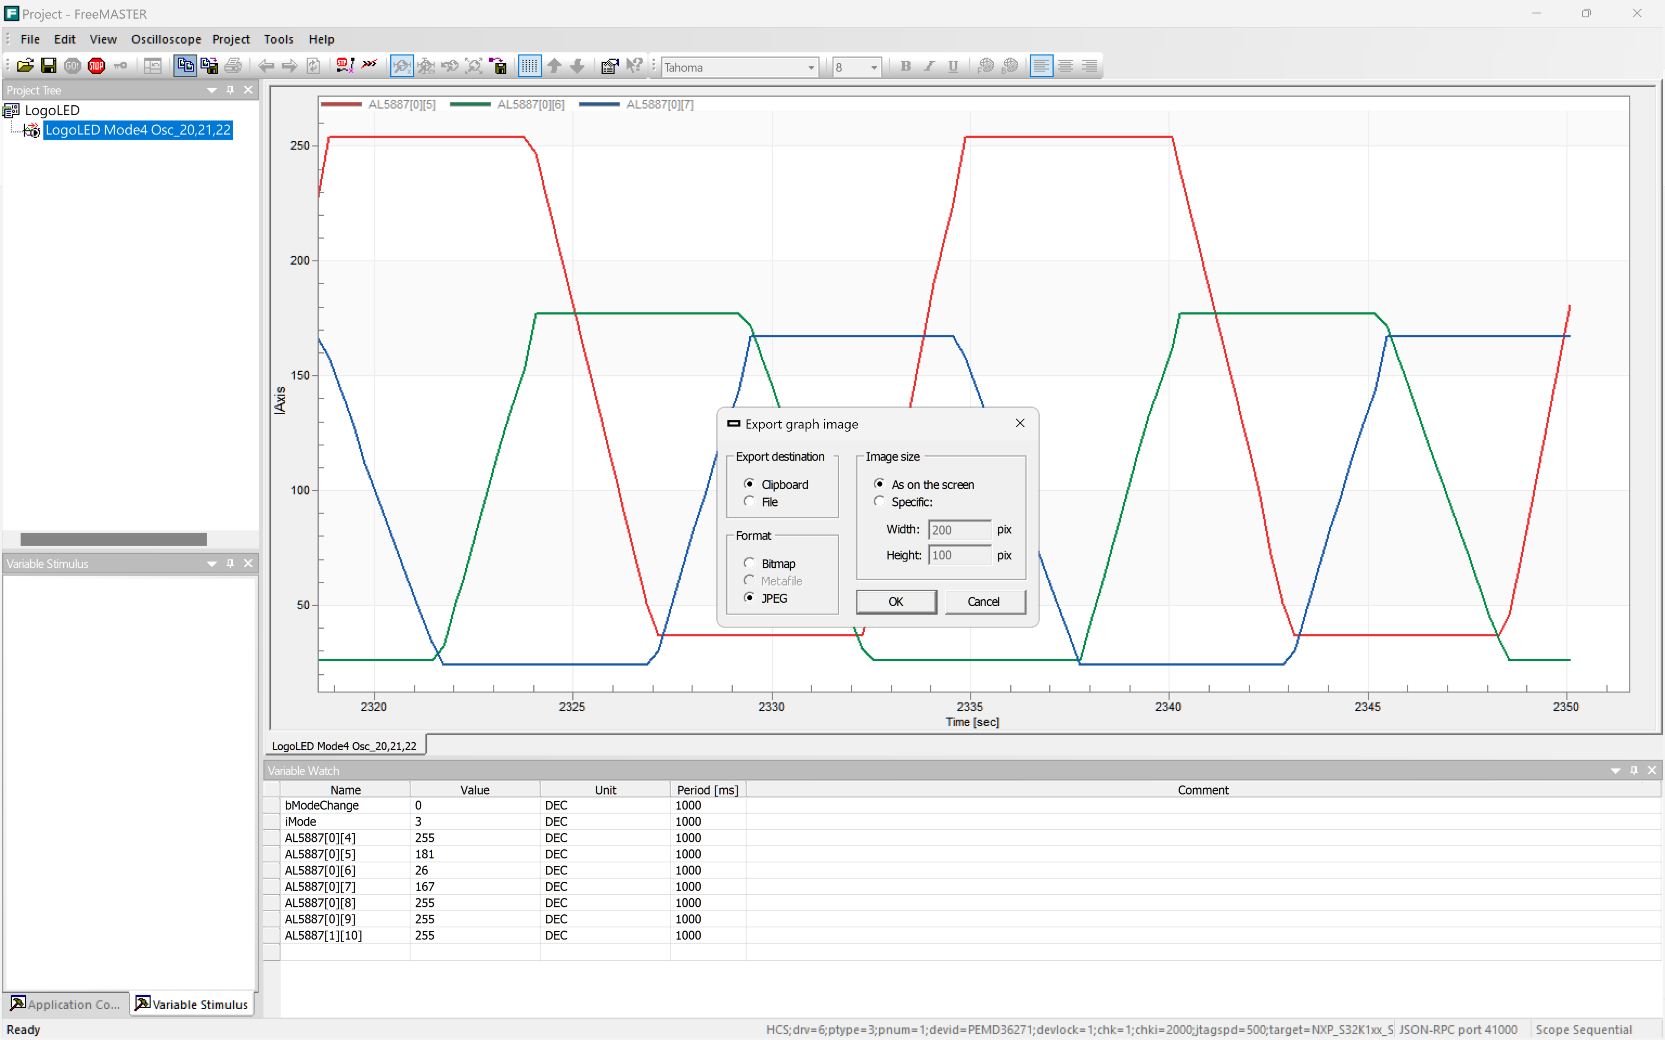Click the Bold formatting icon

(905, 66)
